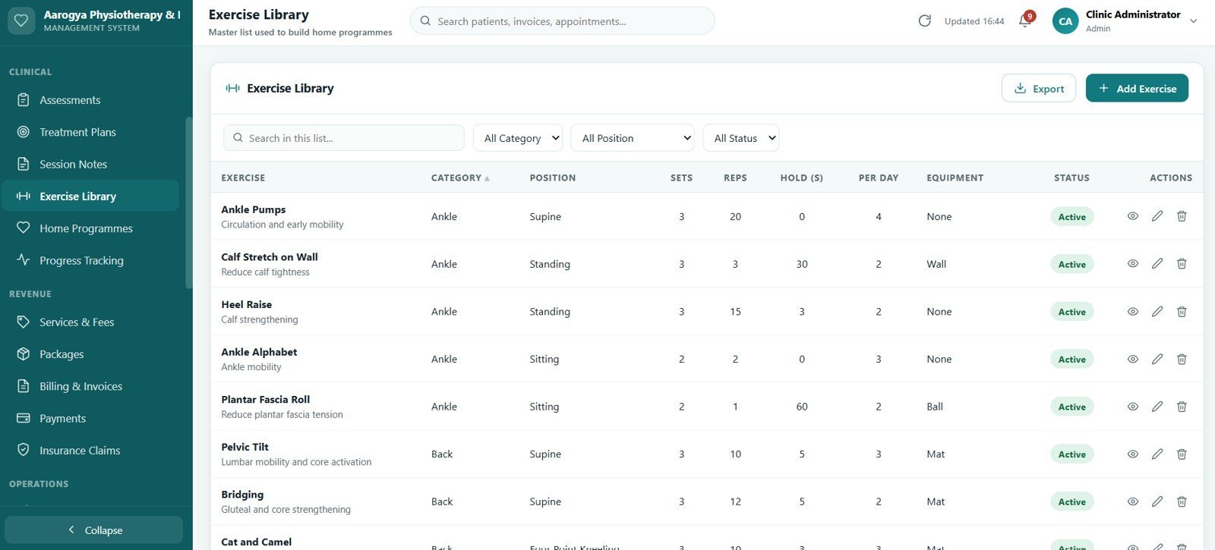The height and width of the screenshot is (550, 1215).
Task: Collapse the sidebar
Action: click(x=94, y=530)
